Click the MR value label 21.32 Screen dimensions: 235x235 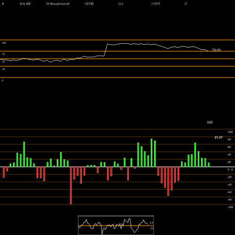click(219, 137)
